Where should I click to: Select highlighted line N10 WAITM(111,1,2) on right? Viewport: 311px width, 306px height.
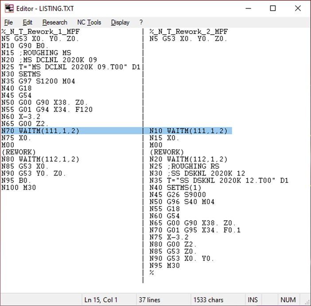click(x=188, y=131)
